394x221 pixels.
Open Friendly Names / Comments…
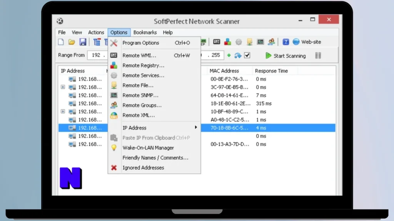(154, 158)
